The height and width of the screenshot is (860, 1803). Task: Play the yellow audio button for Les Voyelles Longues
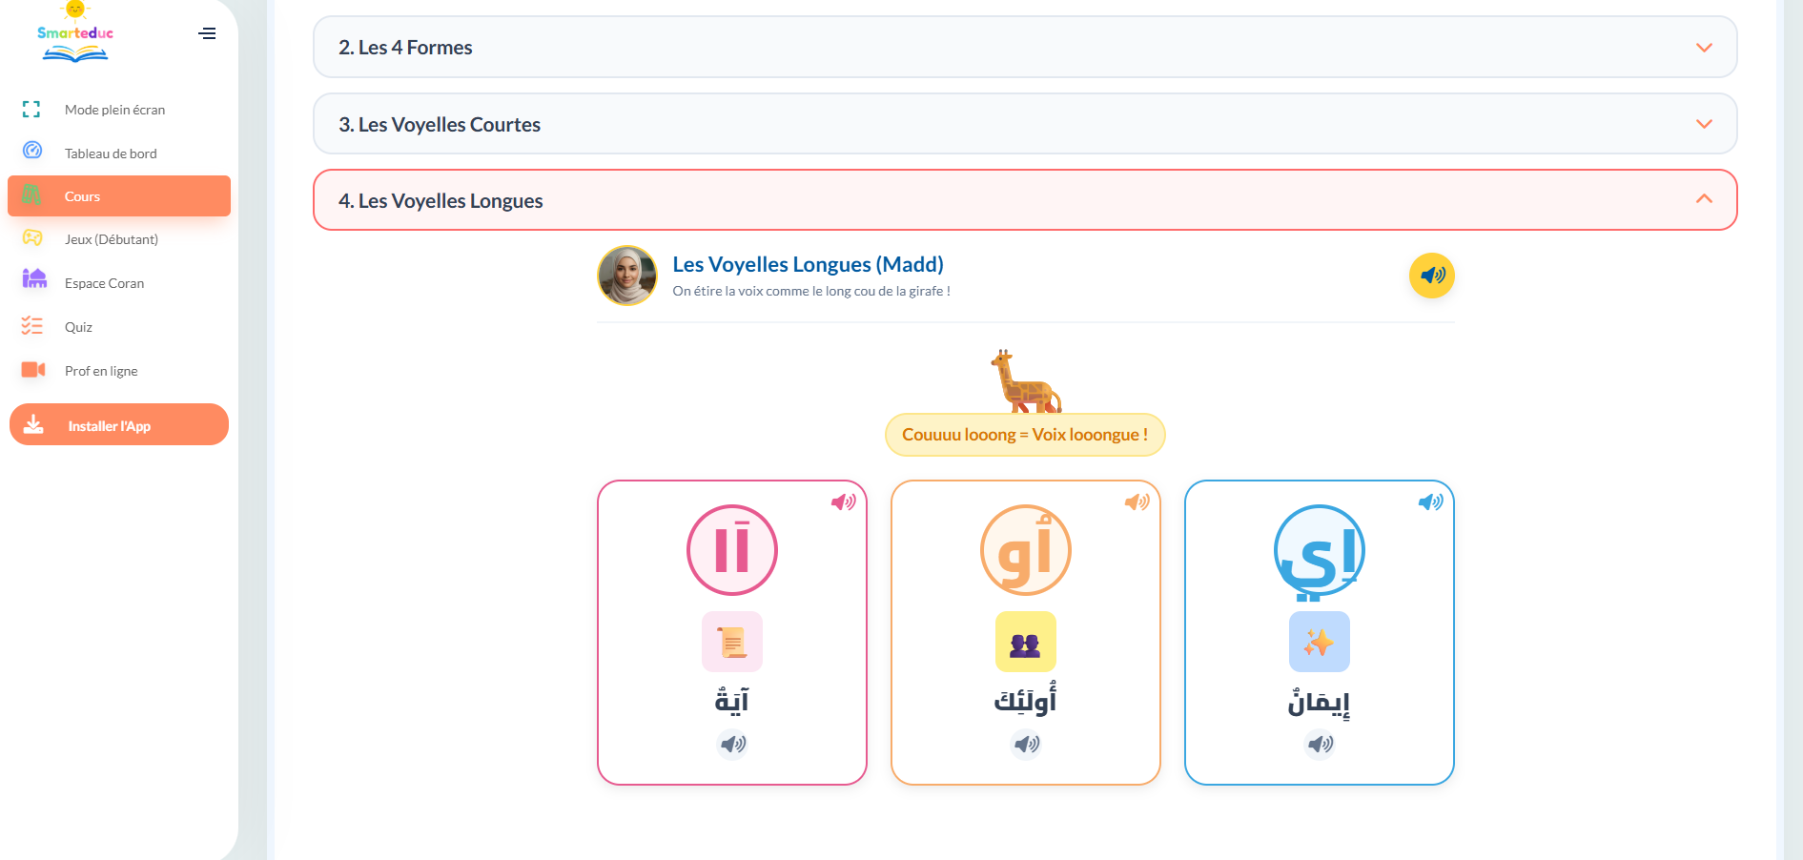tap(1431, 276)
